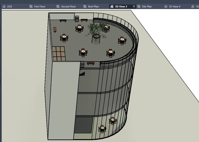Open the First Floor tab
The width and height of the screenshot is (199, 142).
(x=39, y=7)
